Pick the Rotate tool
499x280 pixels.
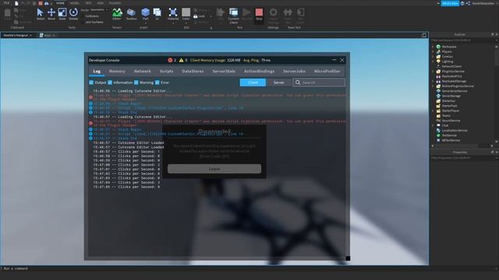pyautogui.click(x=73, y=14)
